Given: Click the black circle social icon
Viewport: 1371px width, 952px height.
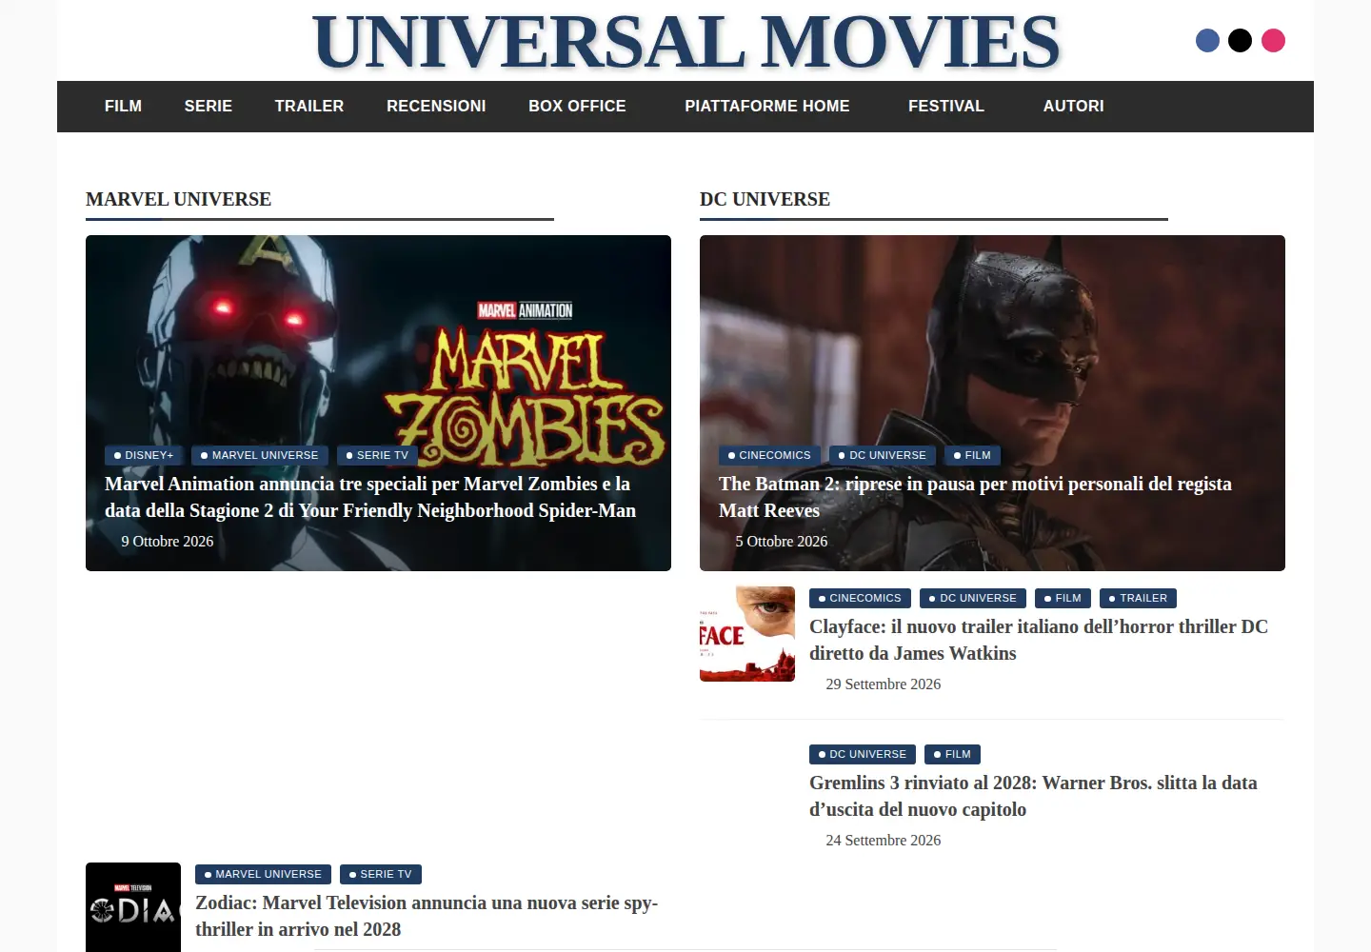Looking at the screenshot, I should click(x=1240, y=41).
